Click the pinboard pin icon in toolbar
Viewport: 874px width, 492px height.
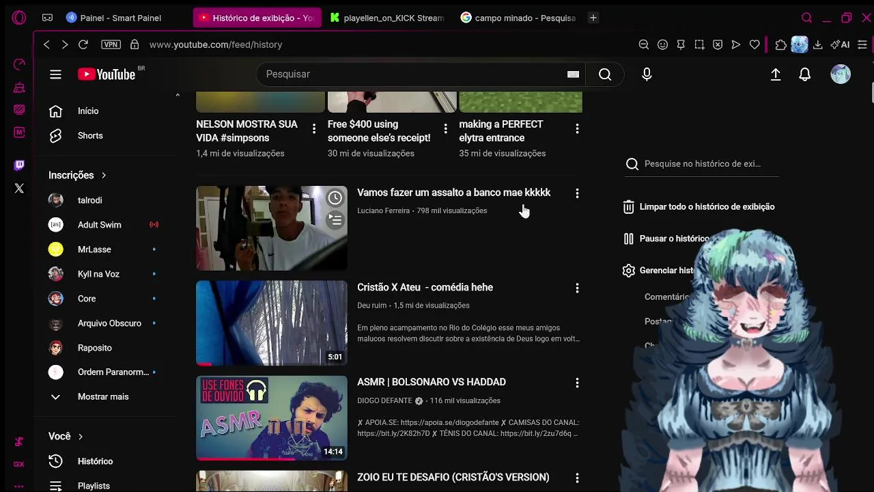681,44
